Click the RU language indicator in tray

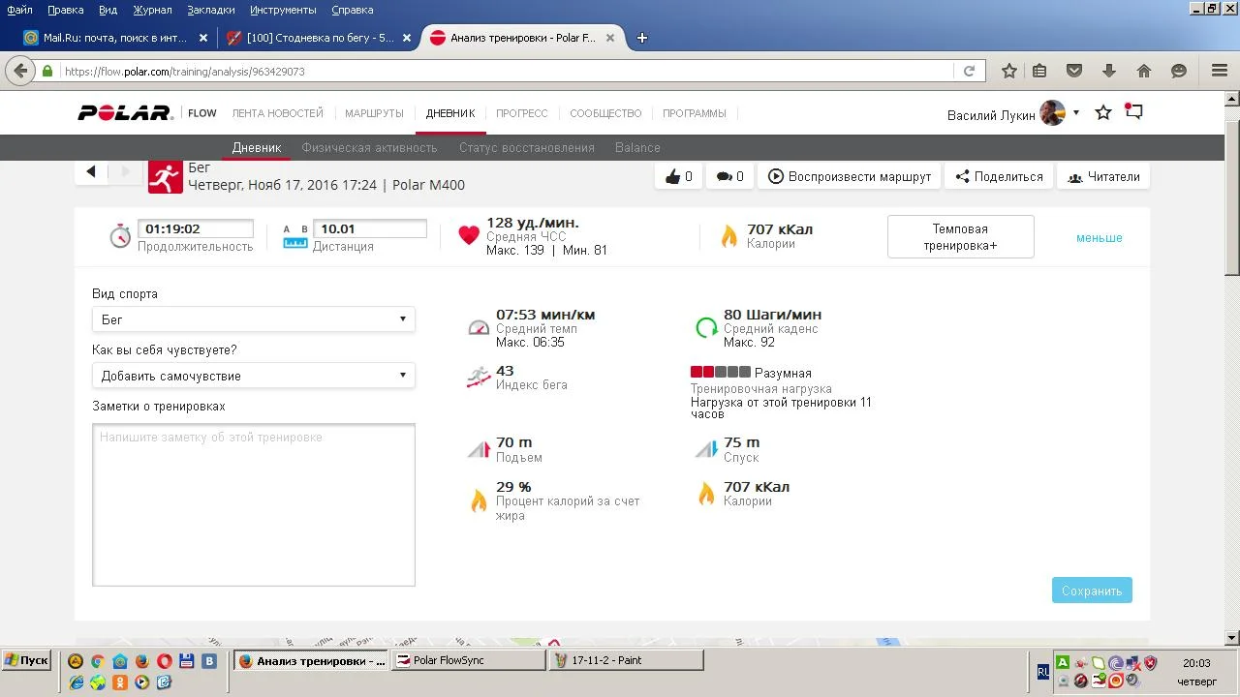coord(1043,671)
